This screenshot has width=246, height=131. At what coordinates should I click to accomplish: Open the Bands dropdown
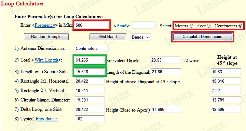point(140,37)
